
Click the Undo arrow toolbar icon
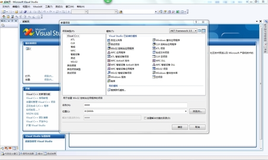(45, 12)
